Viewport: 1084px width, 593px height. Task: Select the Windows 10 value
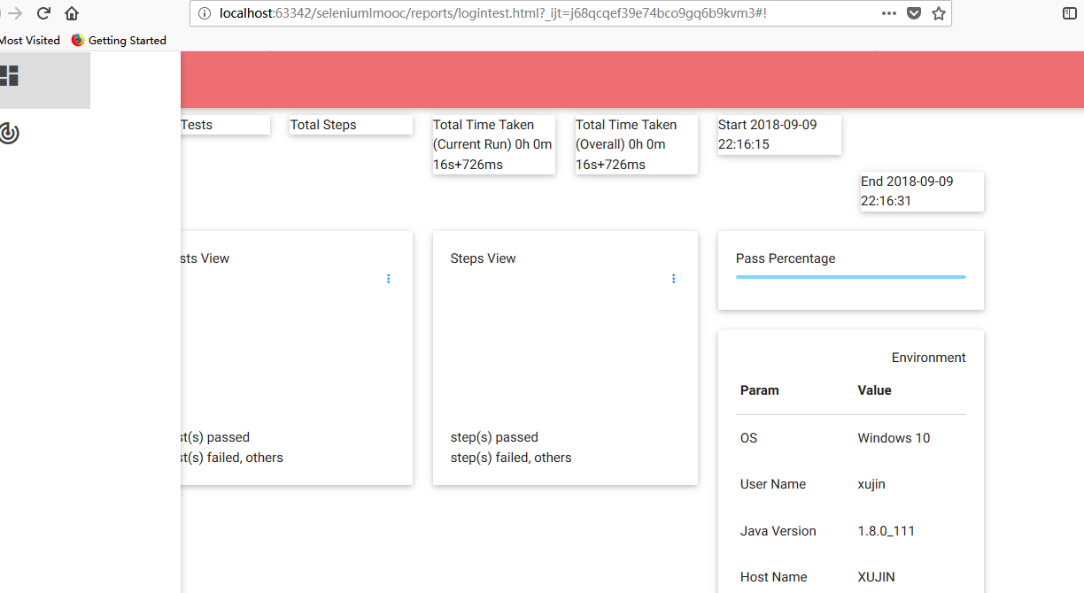point(894,438)
